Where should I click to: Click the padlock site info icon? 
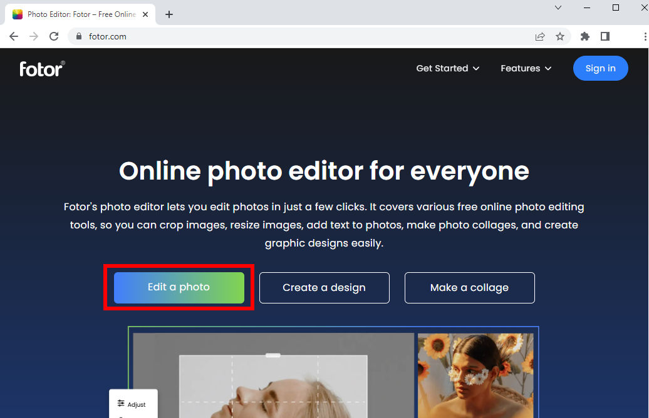pos(79,36)
